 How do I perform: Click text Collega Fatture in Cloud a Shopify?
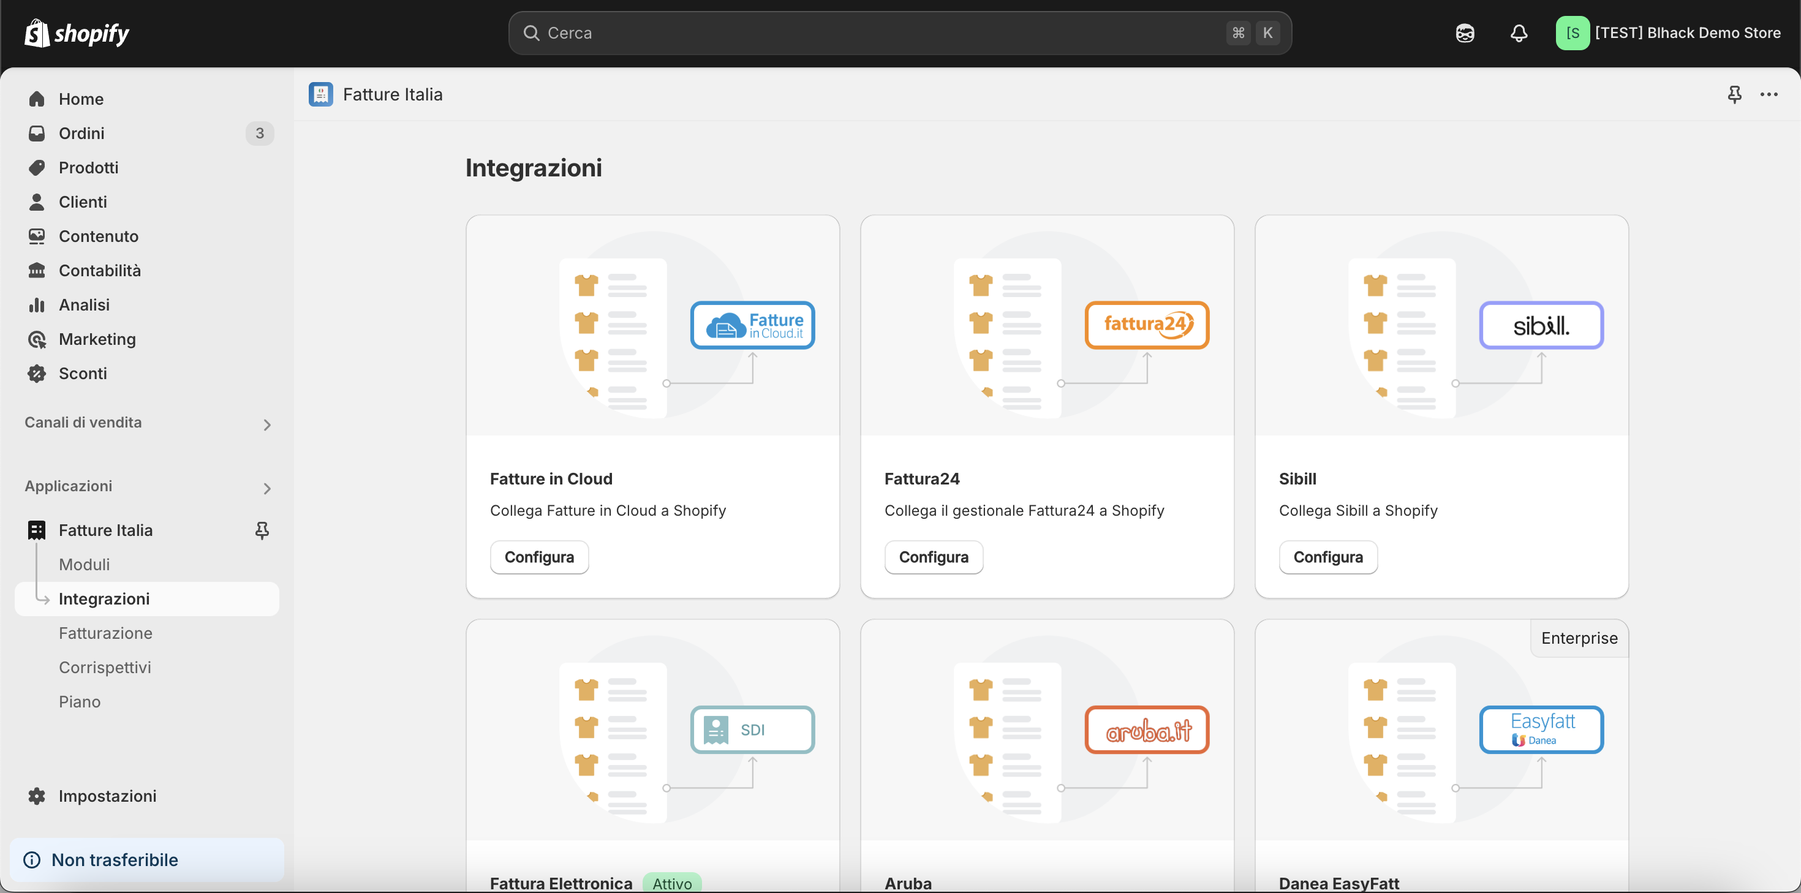tap(608, 510)
